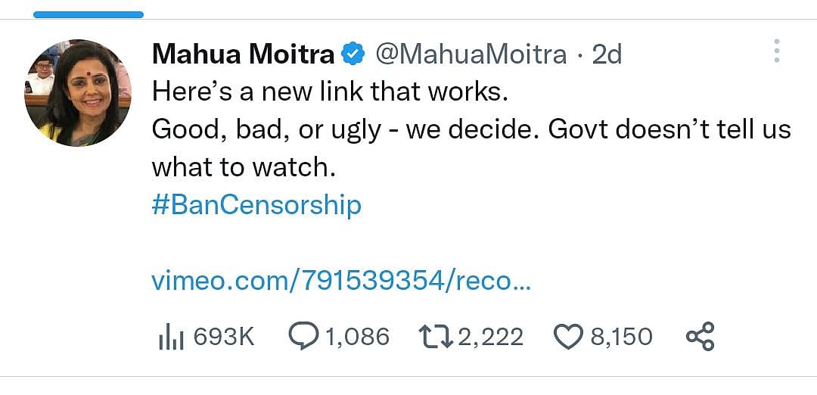Viewport: 817px width, 395px height.
Task: Open the #BanCensorship hashtag
Action: (256, 205)
